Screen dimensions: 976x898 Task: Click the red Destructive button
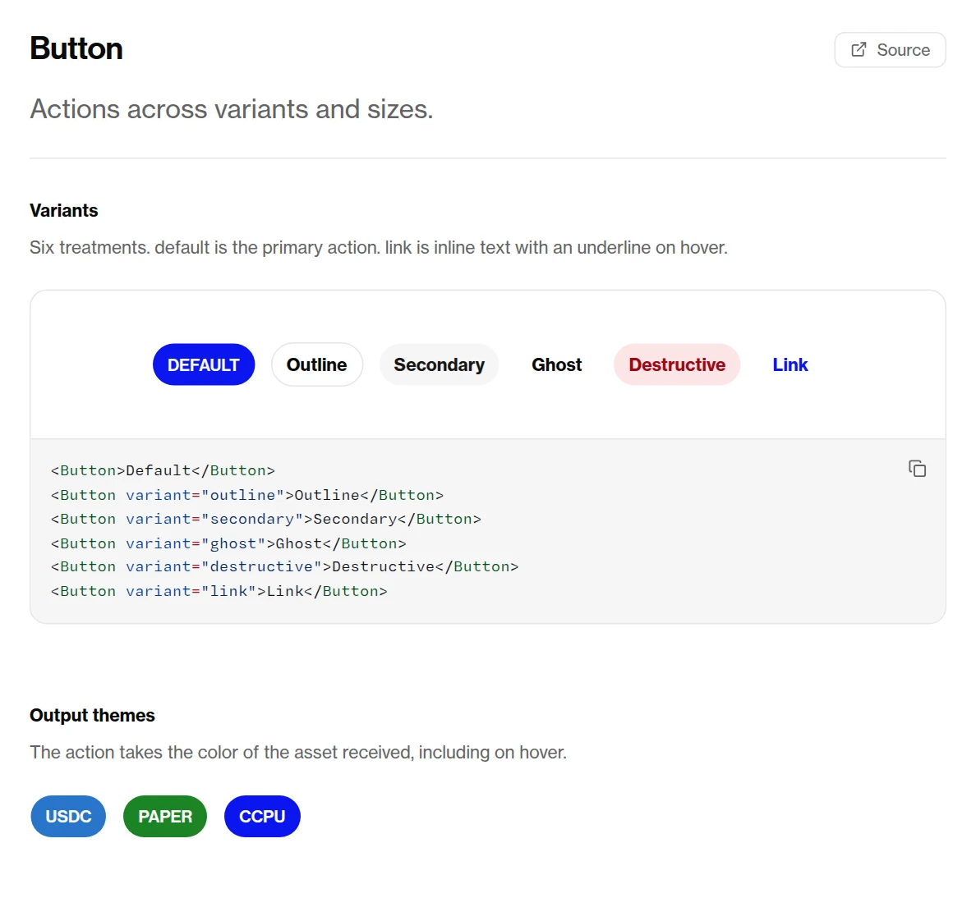click(x=677, y=364)
